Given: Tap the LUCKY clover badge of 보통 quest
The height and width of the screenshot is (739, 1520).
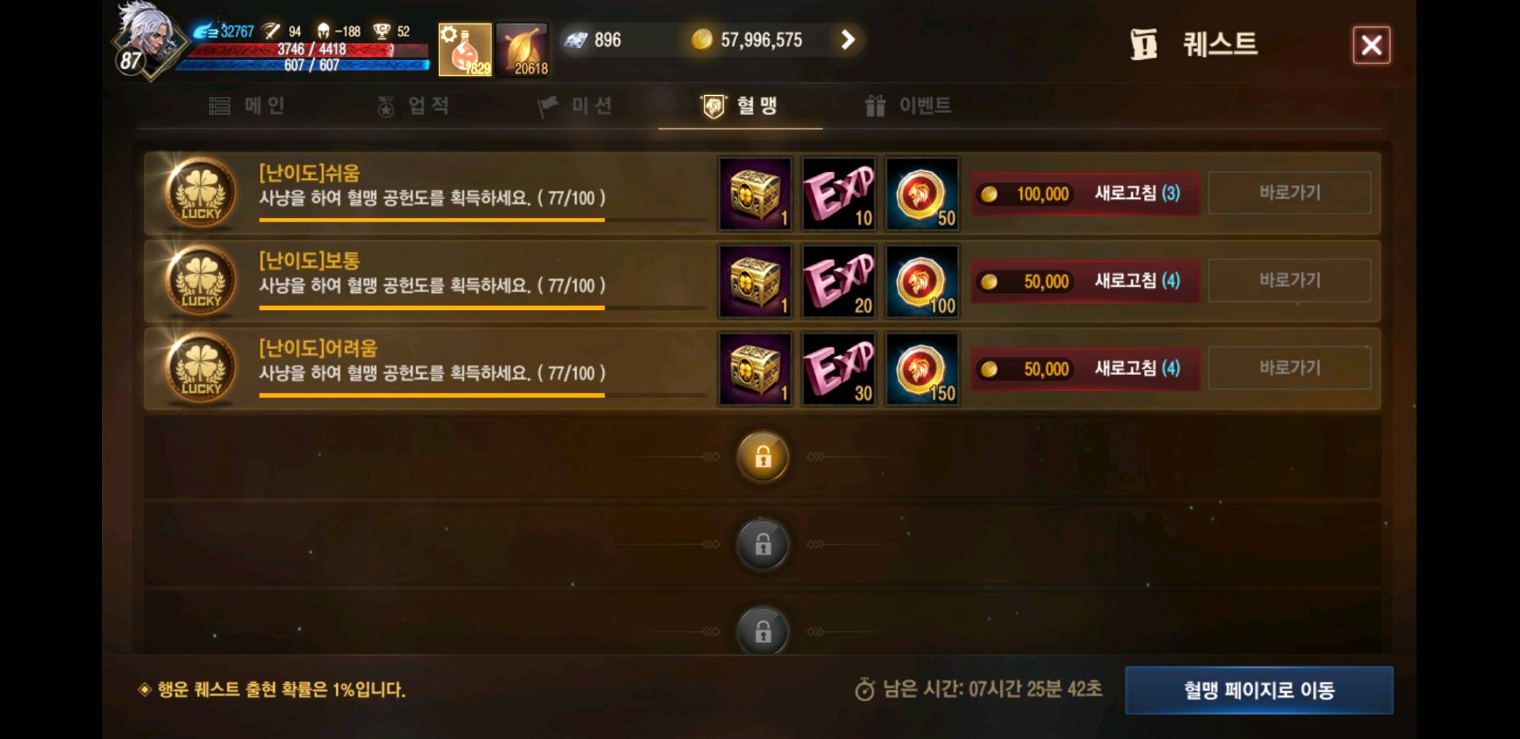Looking at the screenshot, I should click(201, 281).
